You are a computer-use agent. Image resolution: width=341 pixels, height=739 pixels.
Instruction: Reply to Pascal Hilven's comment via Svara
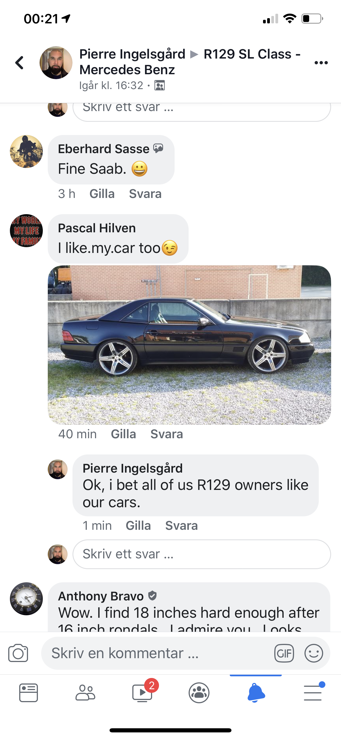point(167,434)
